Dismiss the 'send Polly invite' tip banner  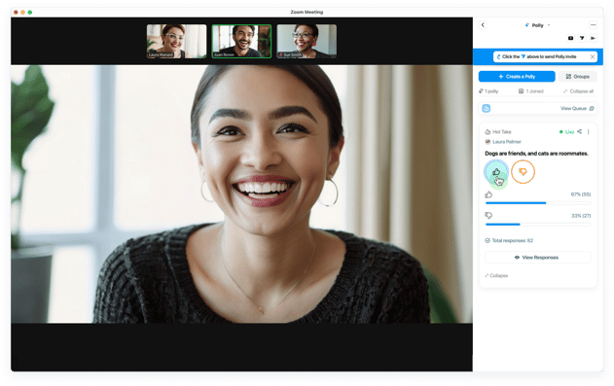593,56
